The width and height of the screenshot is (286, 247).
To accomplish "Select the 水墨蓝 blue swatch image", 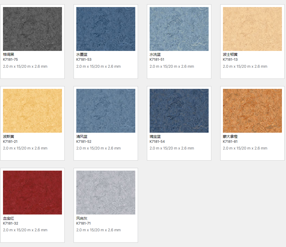I will (106, 29).
